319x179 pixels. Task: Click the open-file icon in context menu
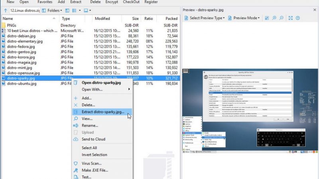(x=76, y=83)
